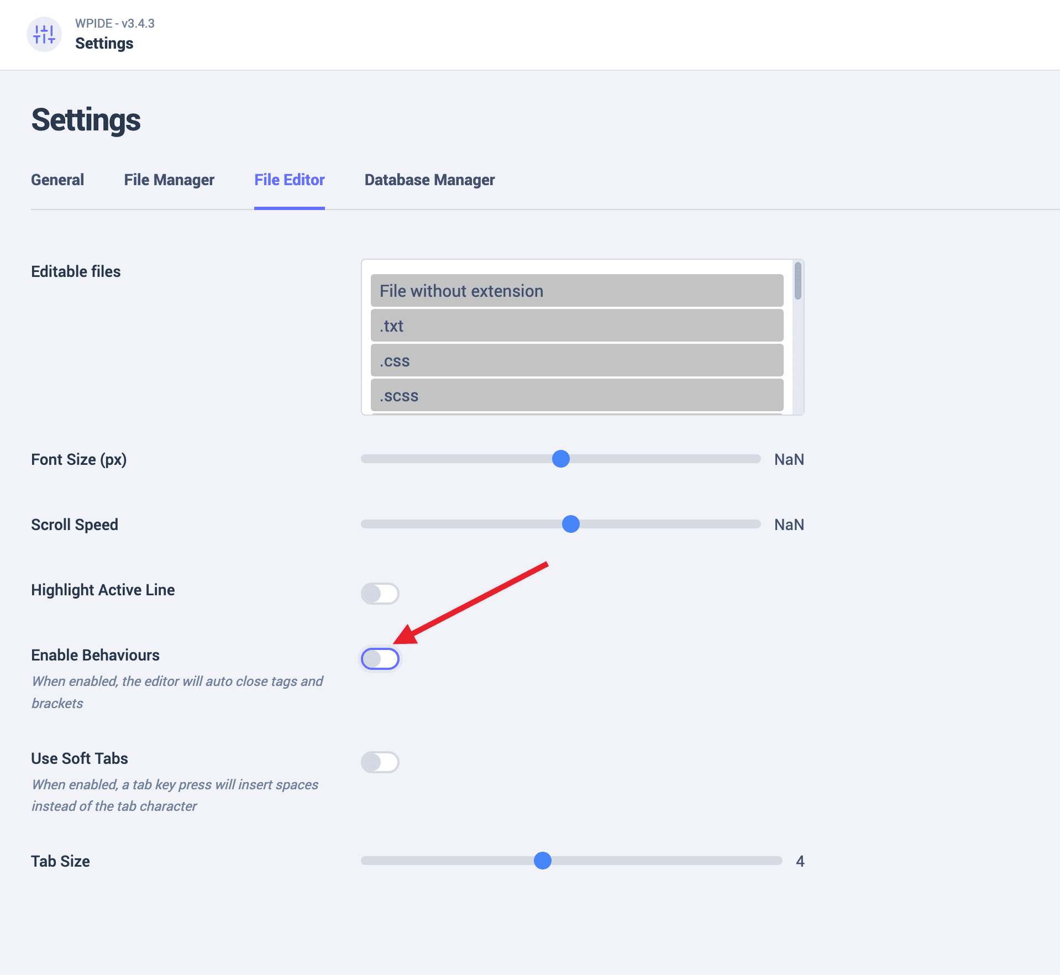The image size is (1060, 975).
Task: Select 'File without extension' in editable files
Action: pos(577,291)
